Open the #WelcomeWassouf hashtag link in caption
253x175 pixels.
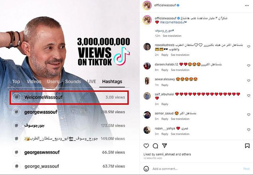tap(173, 22)
